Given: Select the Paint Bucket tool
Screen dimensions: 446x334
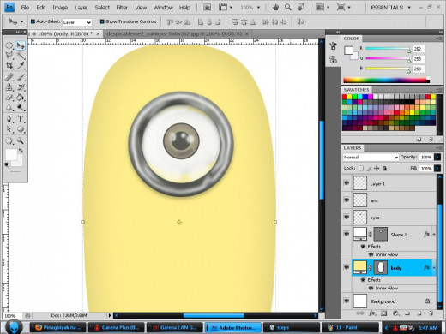Looking at the screenshot, I should point(21,98).
